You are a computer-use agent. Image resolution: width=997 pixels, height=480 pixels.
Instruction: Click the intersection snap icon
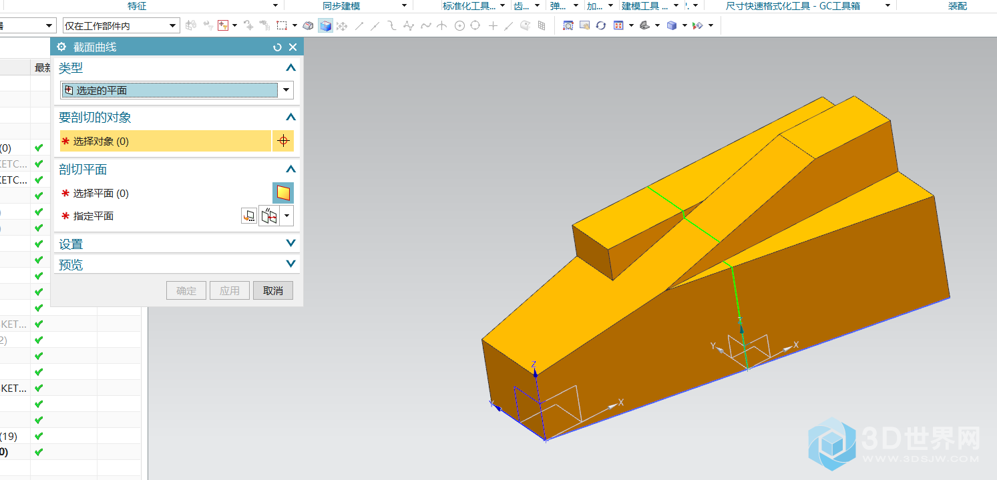point(442,26)
